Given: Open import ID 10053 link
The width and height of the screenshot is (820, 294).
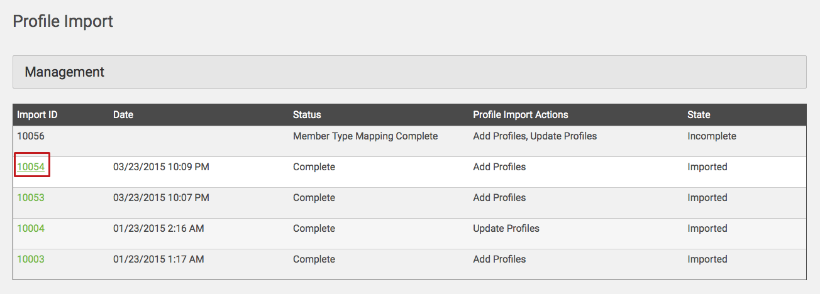Looking at the screenshot, I should [x=30, y=198].
